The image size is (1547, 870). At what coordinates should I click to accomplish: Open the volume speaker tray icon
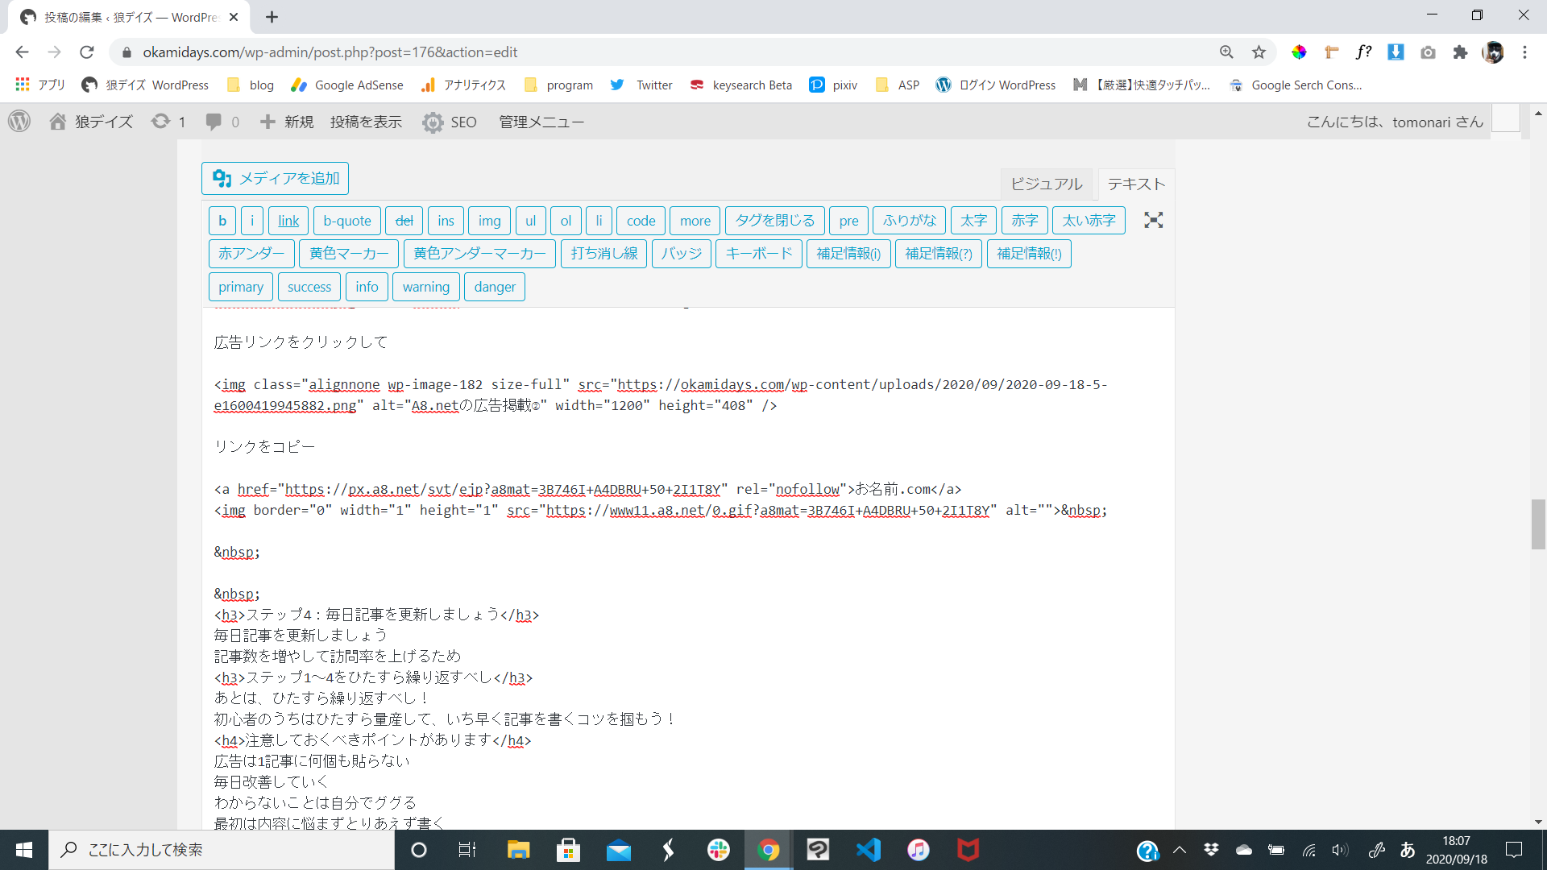click(x=1339, y=850)
